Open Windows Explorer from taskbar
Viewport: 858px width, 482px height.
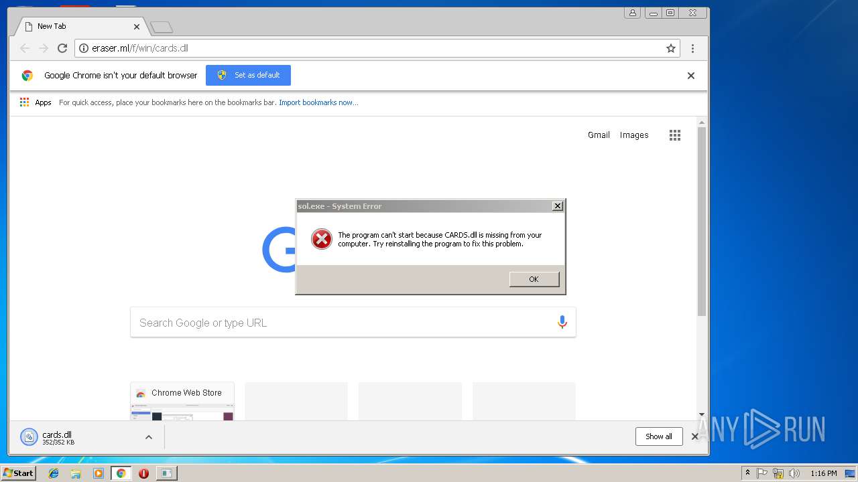pos(76,473)
